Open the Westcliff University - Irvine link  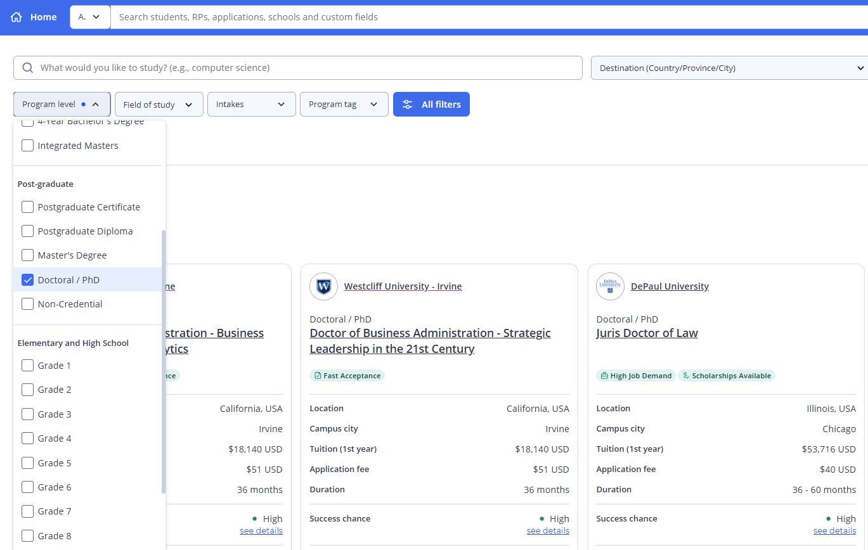click(x=403, y=286)
